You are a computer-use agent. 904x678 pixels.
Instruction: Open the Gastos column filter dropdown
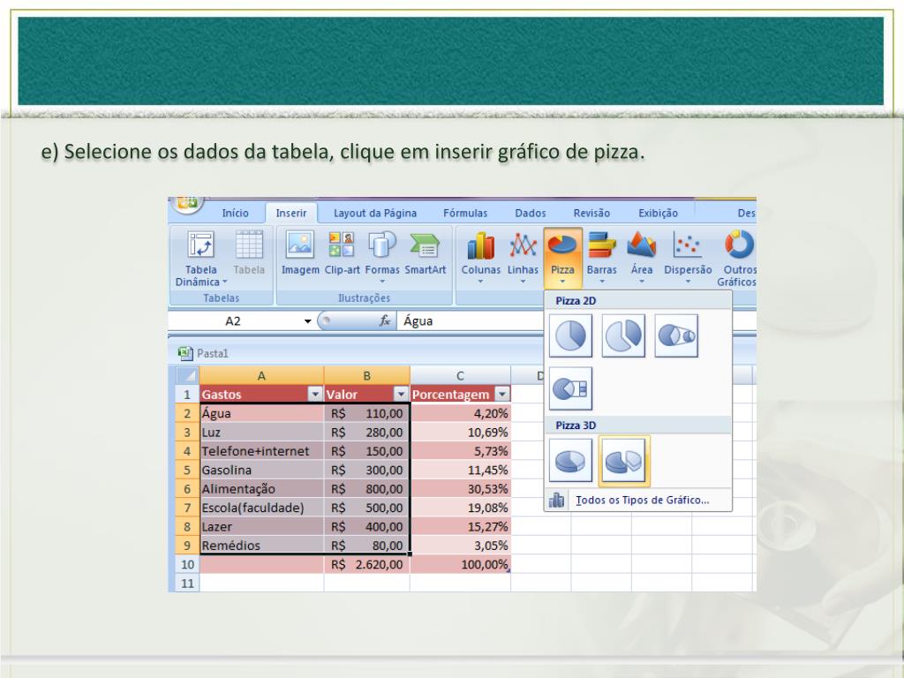pyautogui.click(x=315, y=395)
